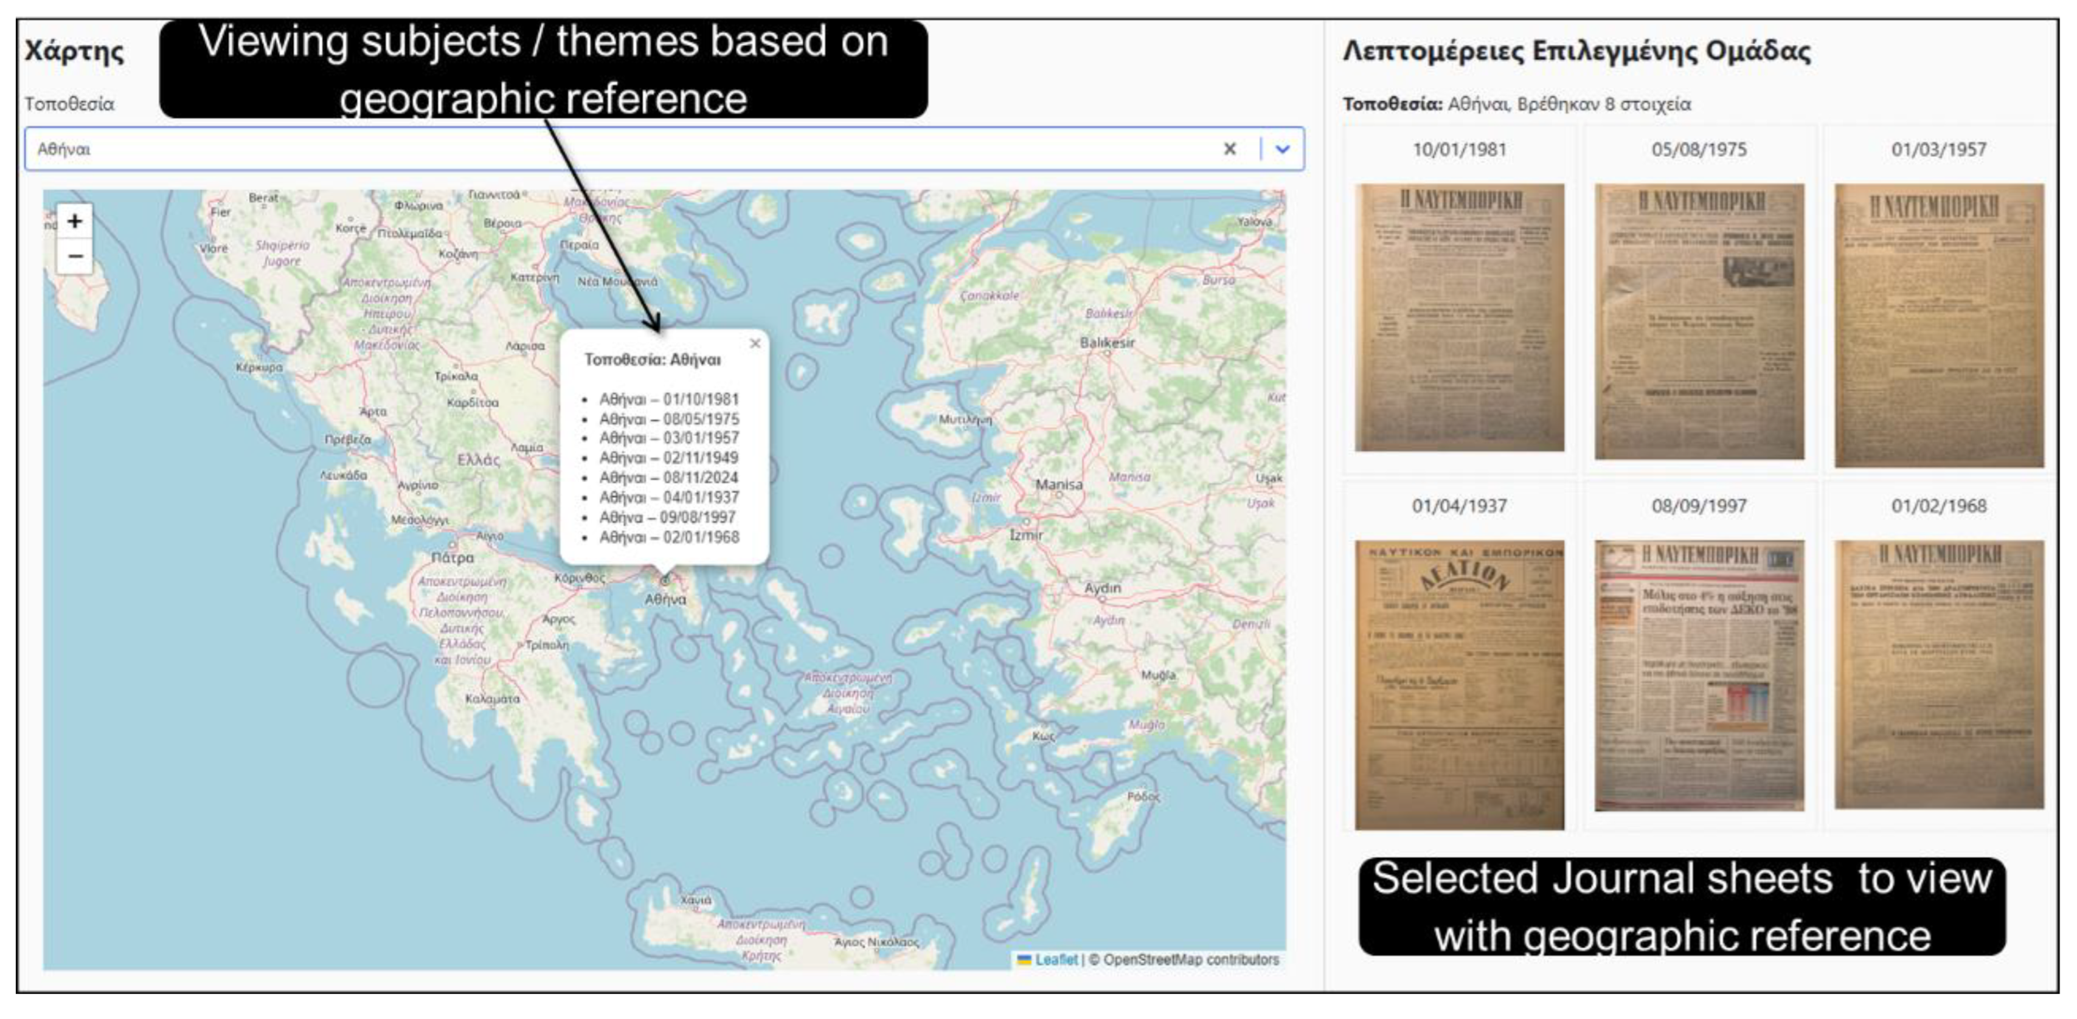2077x1019 pixels.
Task: Click the date label 05/08/1975
Action: pos(1700,150)
